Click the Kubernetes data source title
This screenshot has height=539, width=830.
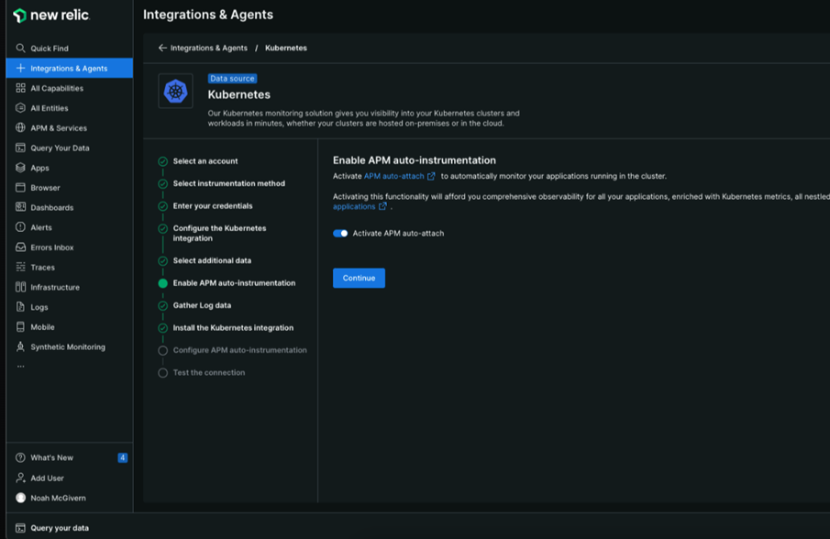pos(239,94)
